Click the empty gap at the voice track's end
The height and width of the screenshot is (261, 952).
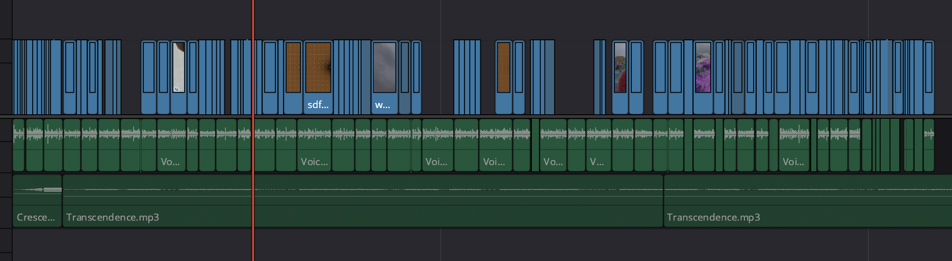pos(942,145)
